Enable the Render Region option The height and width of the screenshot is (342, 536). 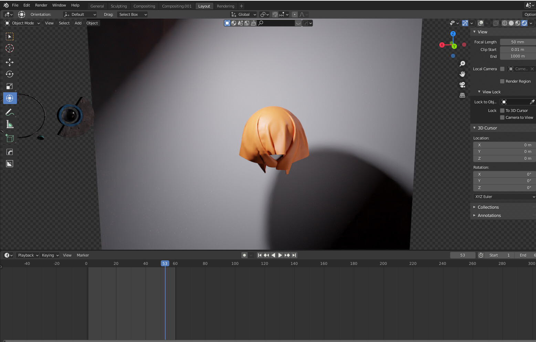(x=502, y=81)
